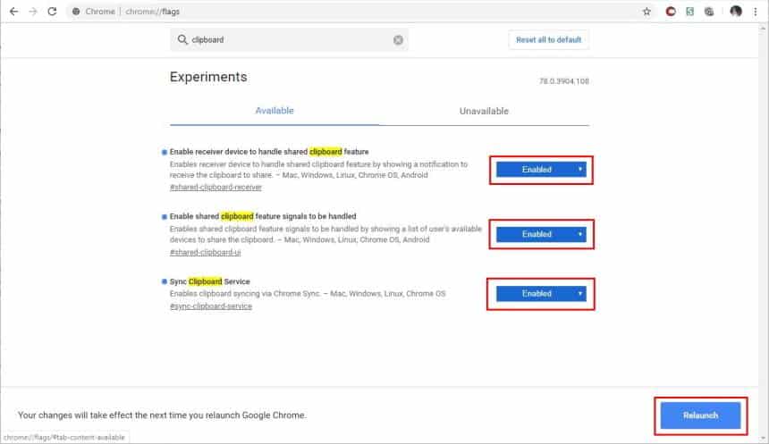Screen dimensions: 769x444
Task: Open the #sync-clipboard-service link
Action: (211, 306)
